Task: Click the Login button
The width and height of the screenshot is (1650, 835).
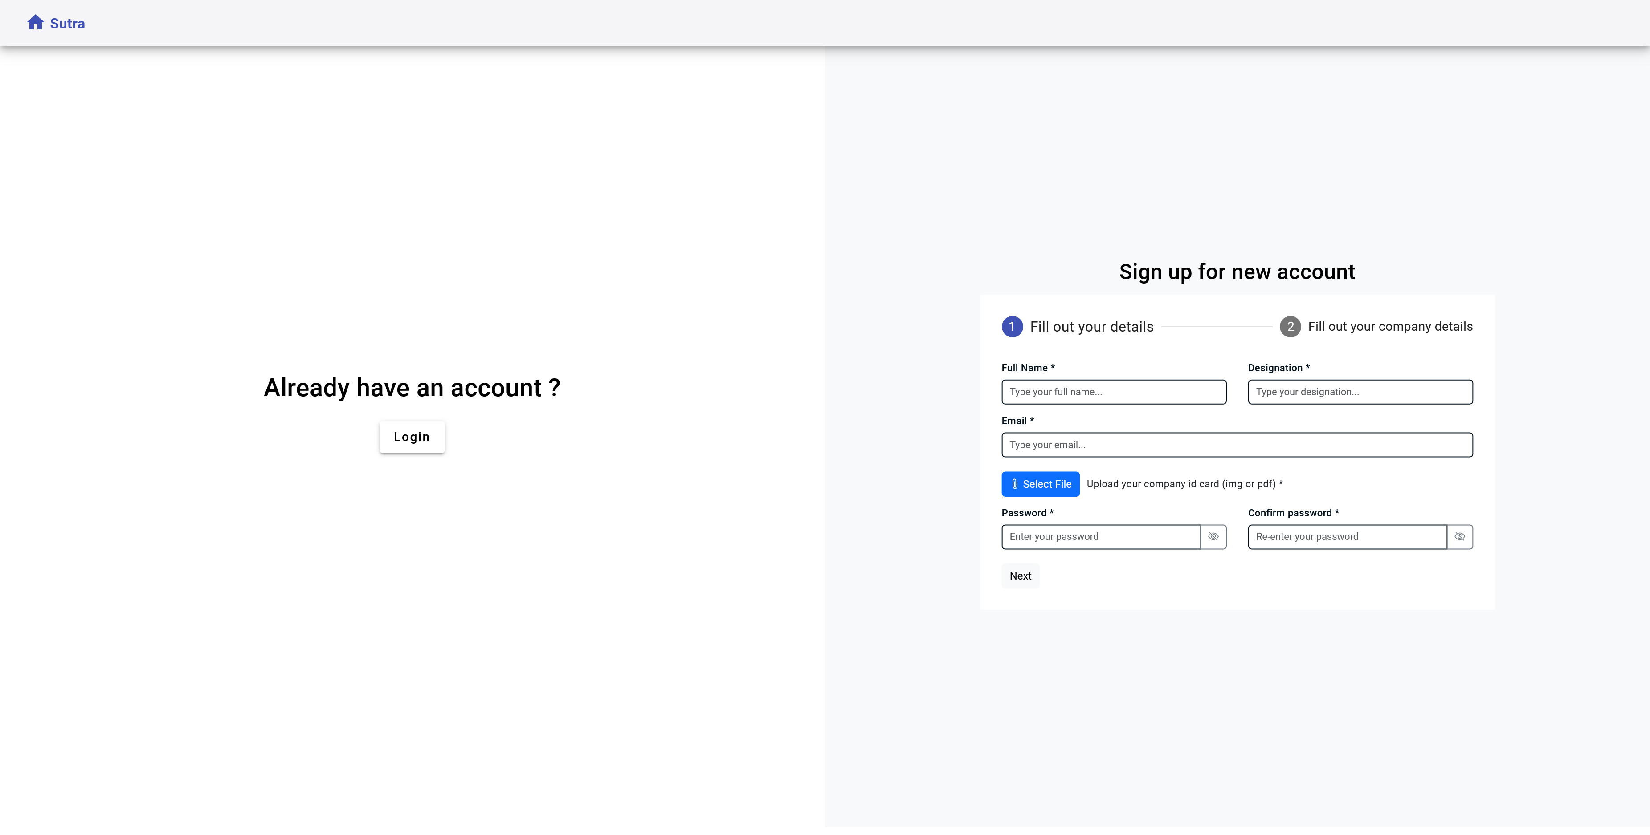Action: 412,436
